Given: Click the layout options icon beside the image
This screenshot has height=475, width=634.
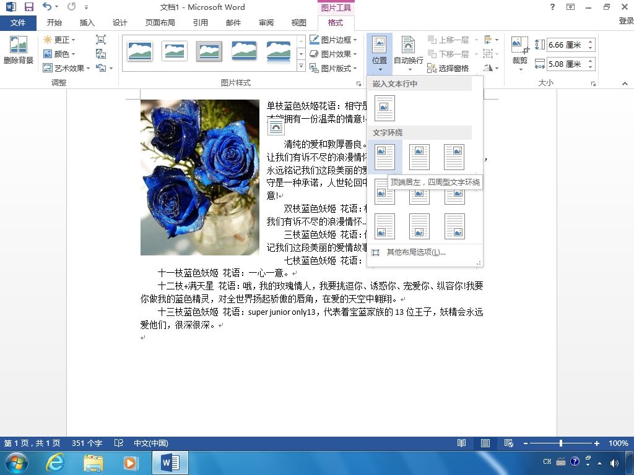Looking at the screenshot, I should 276,127.
